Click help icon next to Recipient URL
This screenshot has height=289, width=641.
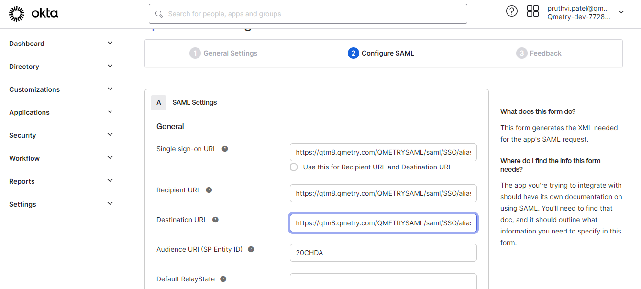point(209,190)
